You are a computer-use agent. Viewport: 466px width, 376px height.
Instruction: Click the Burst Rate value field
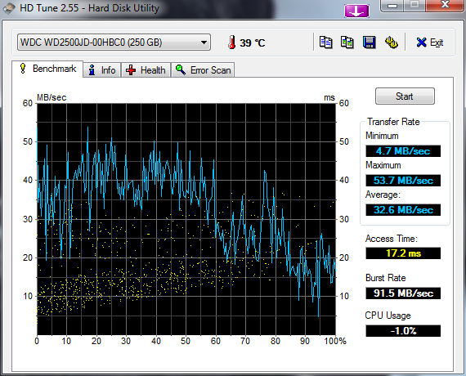point(403,293)
